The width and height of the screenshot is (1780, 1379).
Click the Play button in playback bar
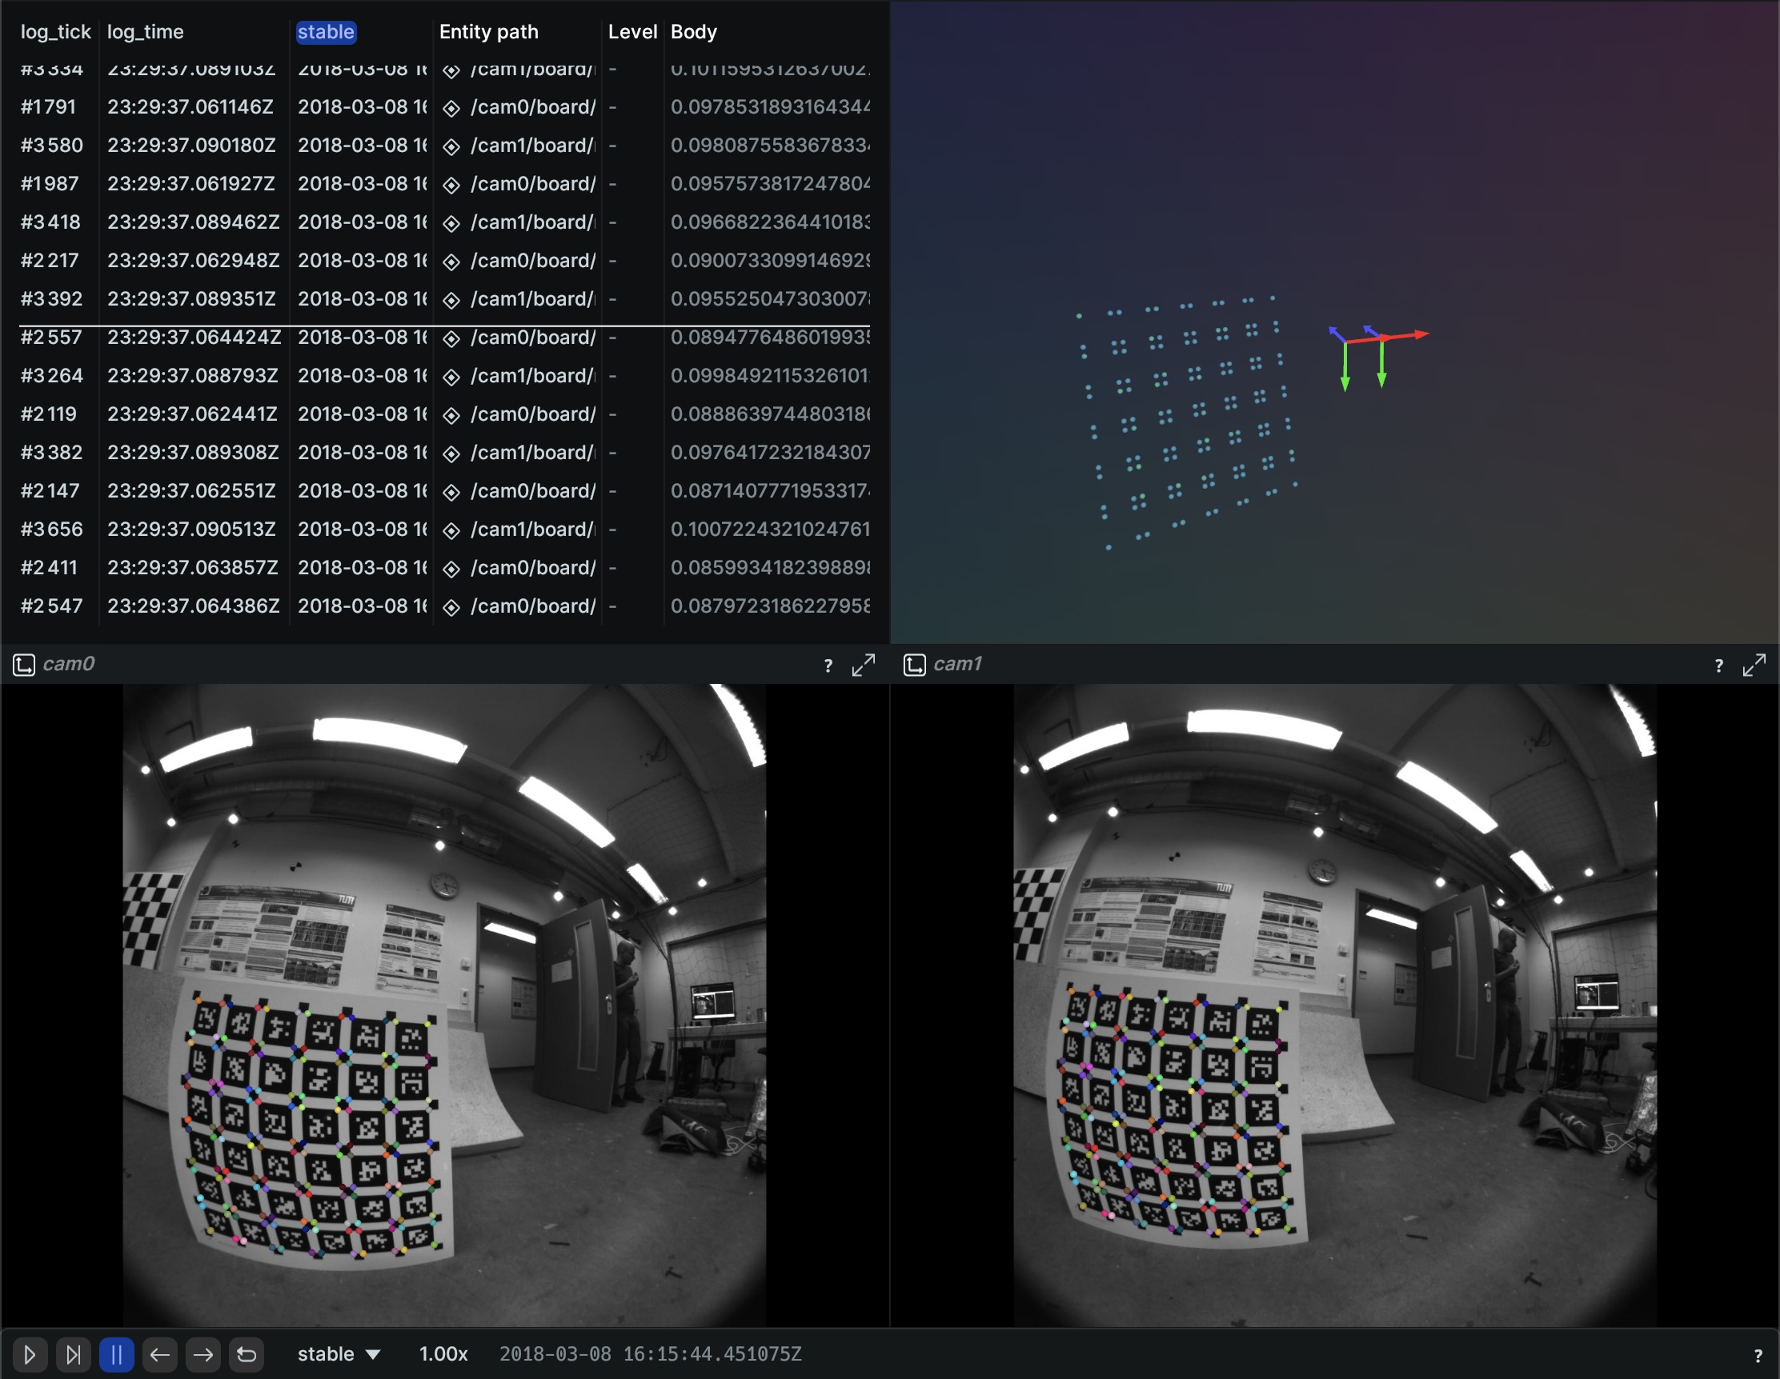30,1354
